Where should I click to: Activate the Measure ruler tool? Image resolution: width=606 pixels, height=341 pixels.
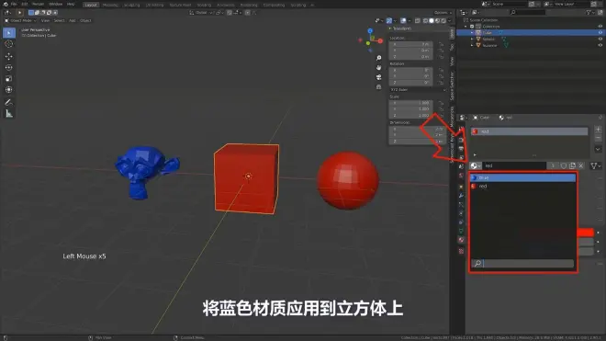[9, 113]
